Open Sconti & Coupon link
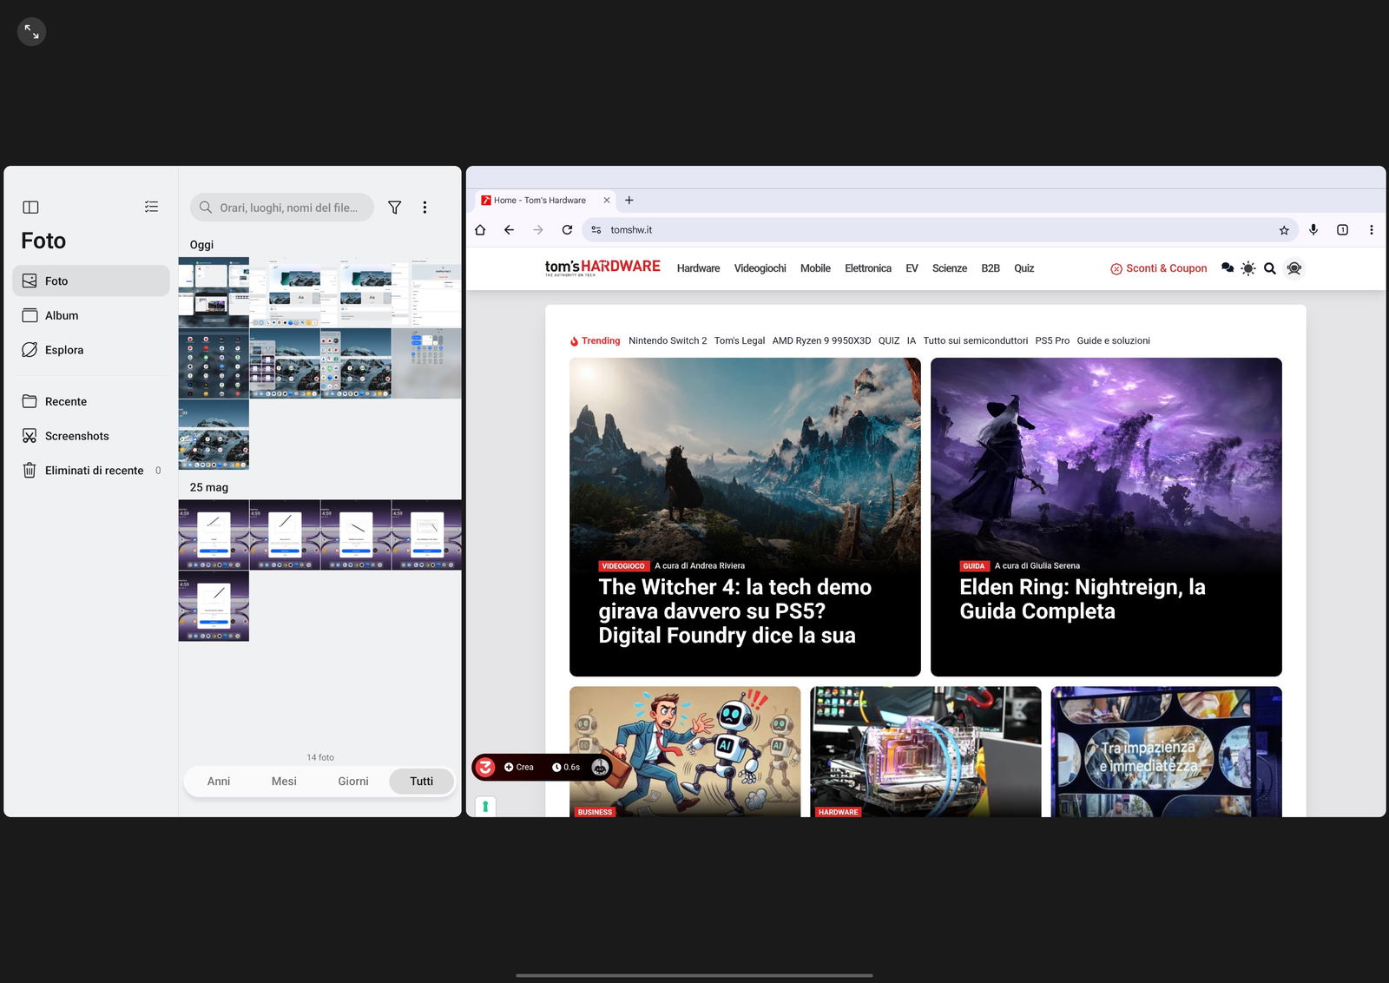This screenshot has width=1389, height=983. [x=1159, y=268]
